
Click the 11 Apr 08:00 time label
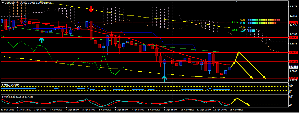click(x=188, y=110)
